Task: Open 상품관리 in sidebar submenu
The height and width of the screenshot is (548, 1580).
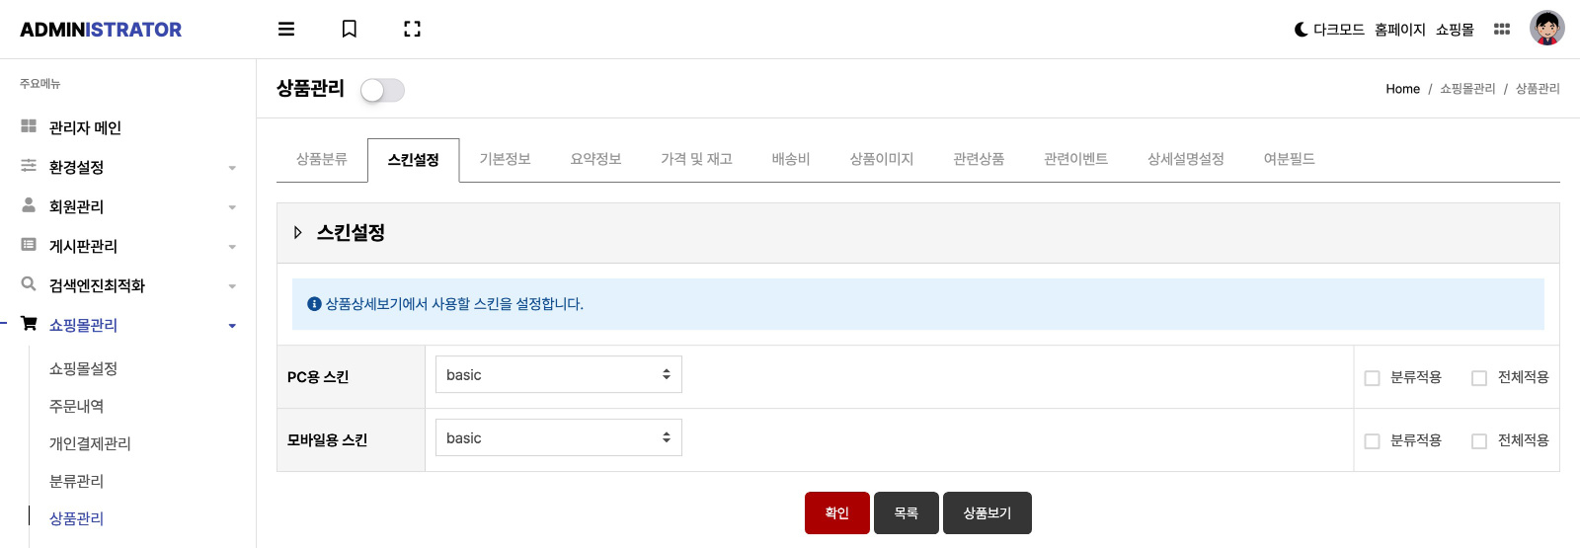Action: click(x=76, y=518)
